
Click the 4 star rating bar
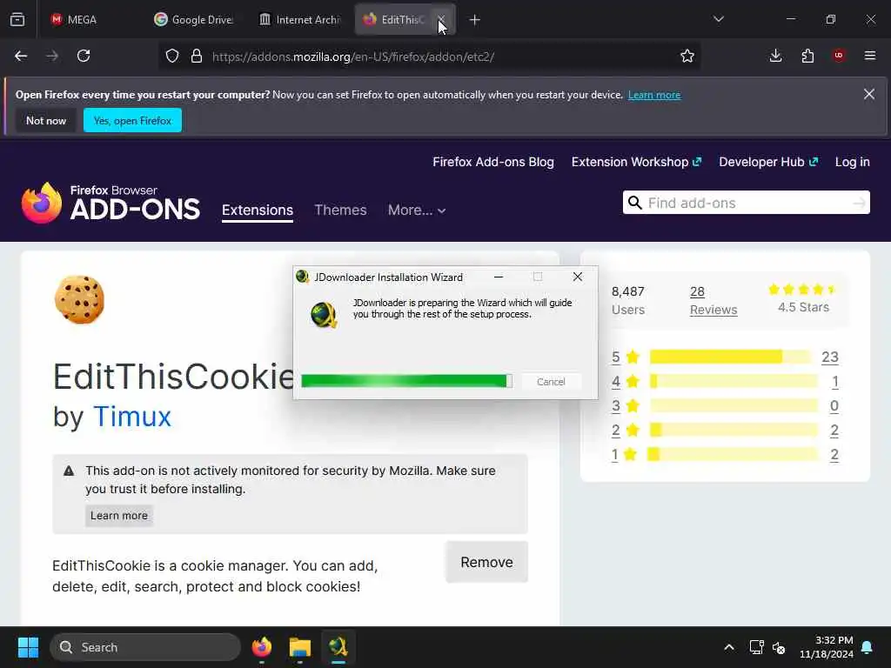click(733, 381)
